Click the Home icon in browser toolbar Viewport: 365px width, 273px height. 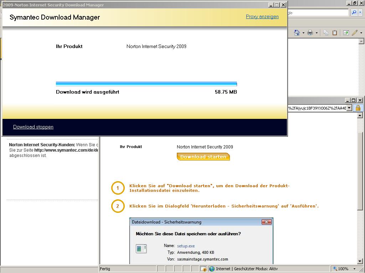[x=297, y=33]
